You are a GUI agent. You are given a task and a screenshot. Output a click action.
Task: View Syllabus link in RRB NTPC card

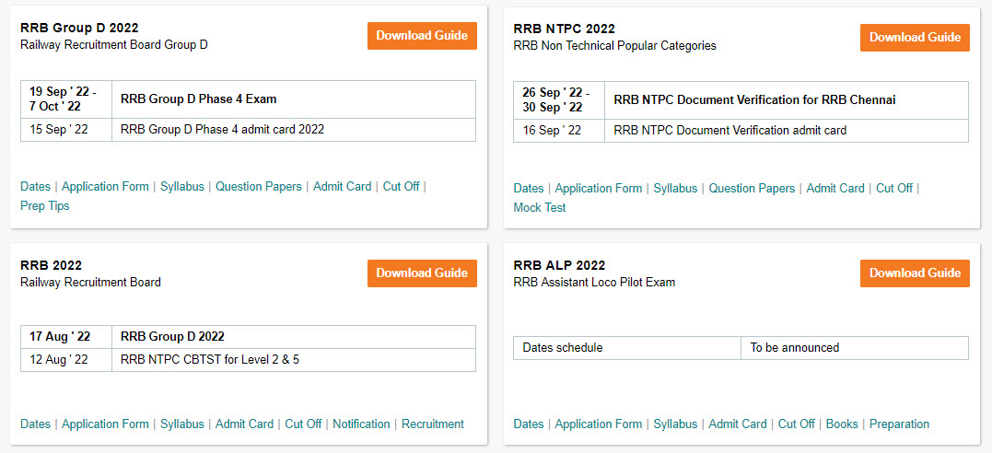click(675, 188)
